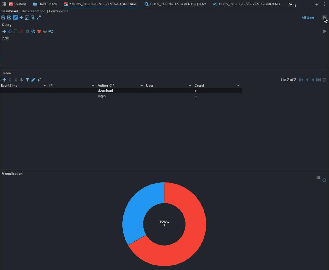The height and width of the screenshot is (270, 329).
Task: Click the EventTime column header
Action: click(9, 86)
